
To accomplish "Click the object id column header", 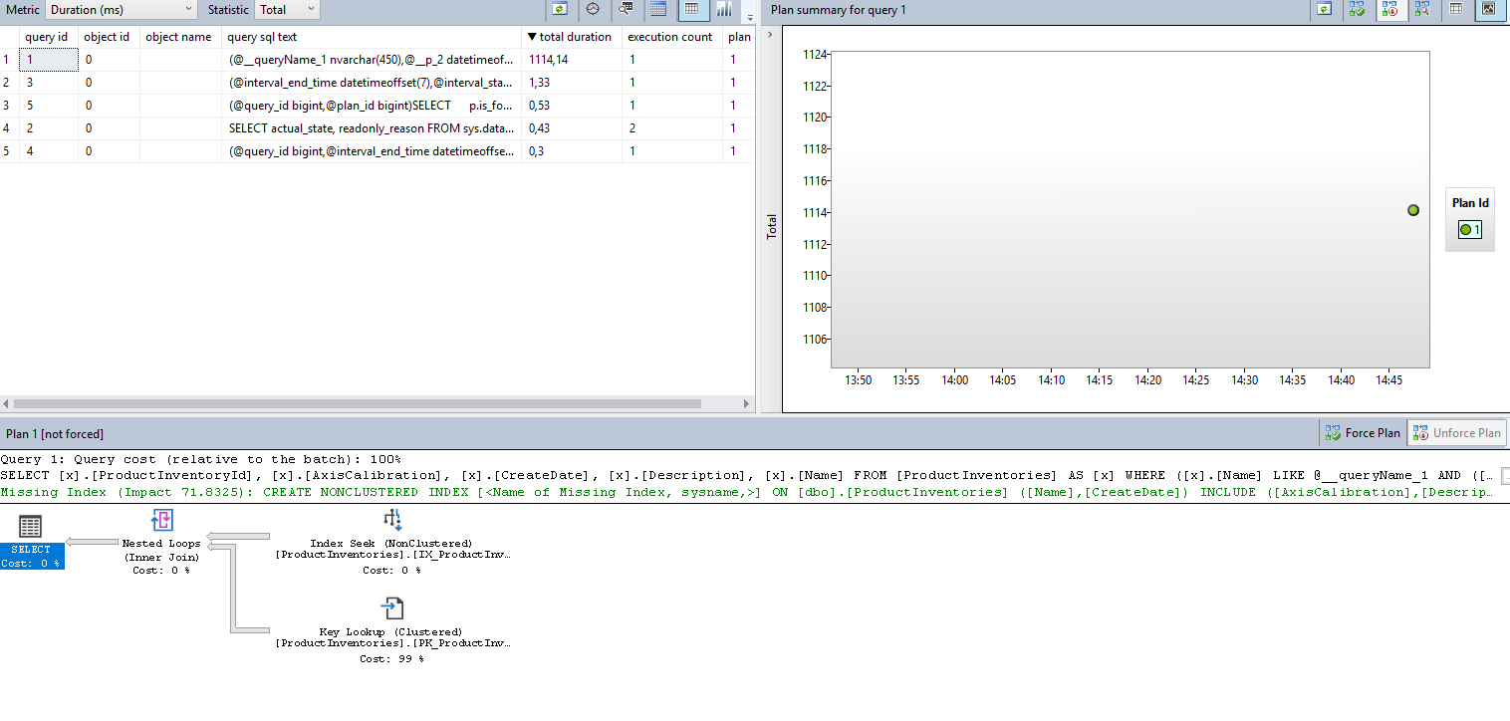I will coord(108,37).
